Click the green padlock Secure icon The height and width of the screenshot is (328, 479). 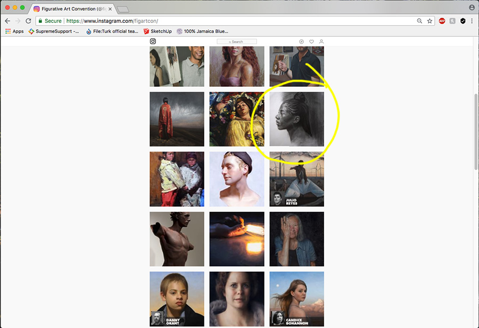point(40,21)
